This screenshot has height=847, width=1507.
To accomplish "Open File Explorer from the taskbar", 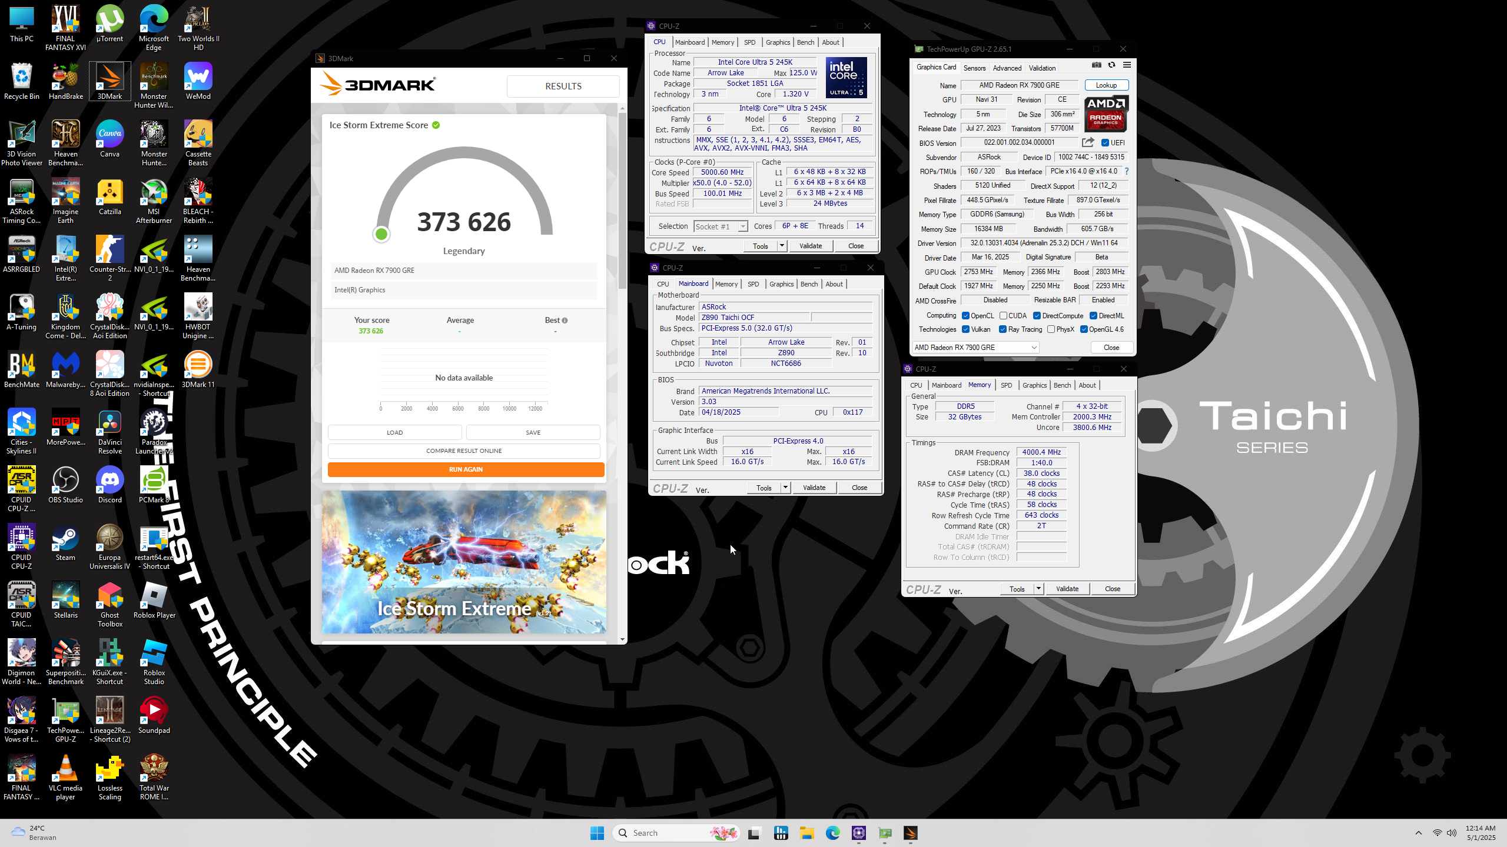I will tap(806, 833).
